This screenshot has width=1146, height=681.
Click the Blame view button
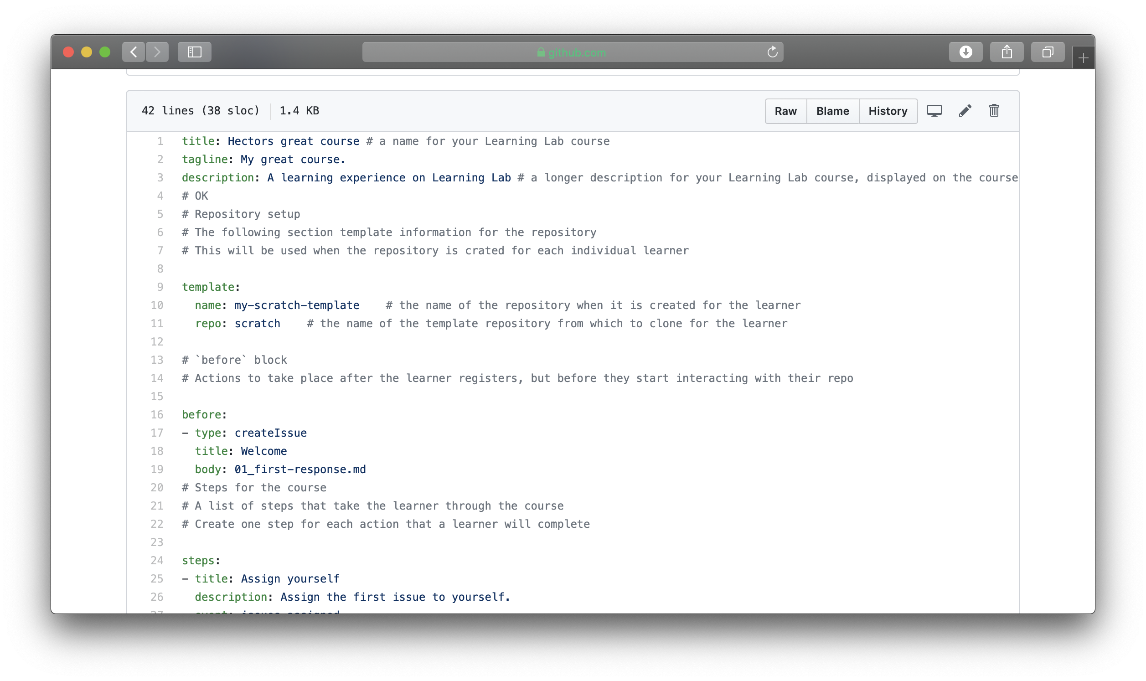click(x=832, y=110)
